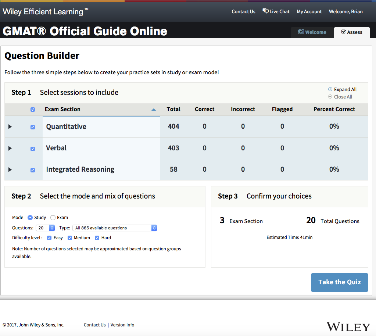This screenshot has width=376, height=336.
Task: Uncheck the select-all checkbox in the header
Action: click(32, 109)
